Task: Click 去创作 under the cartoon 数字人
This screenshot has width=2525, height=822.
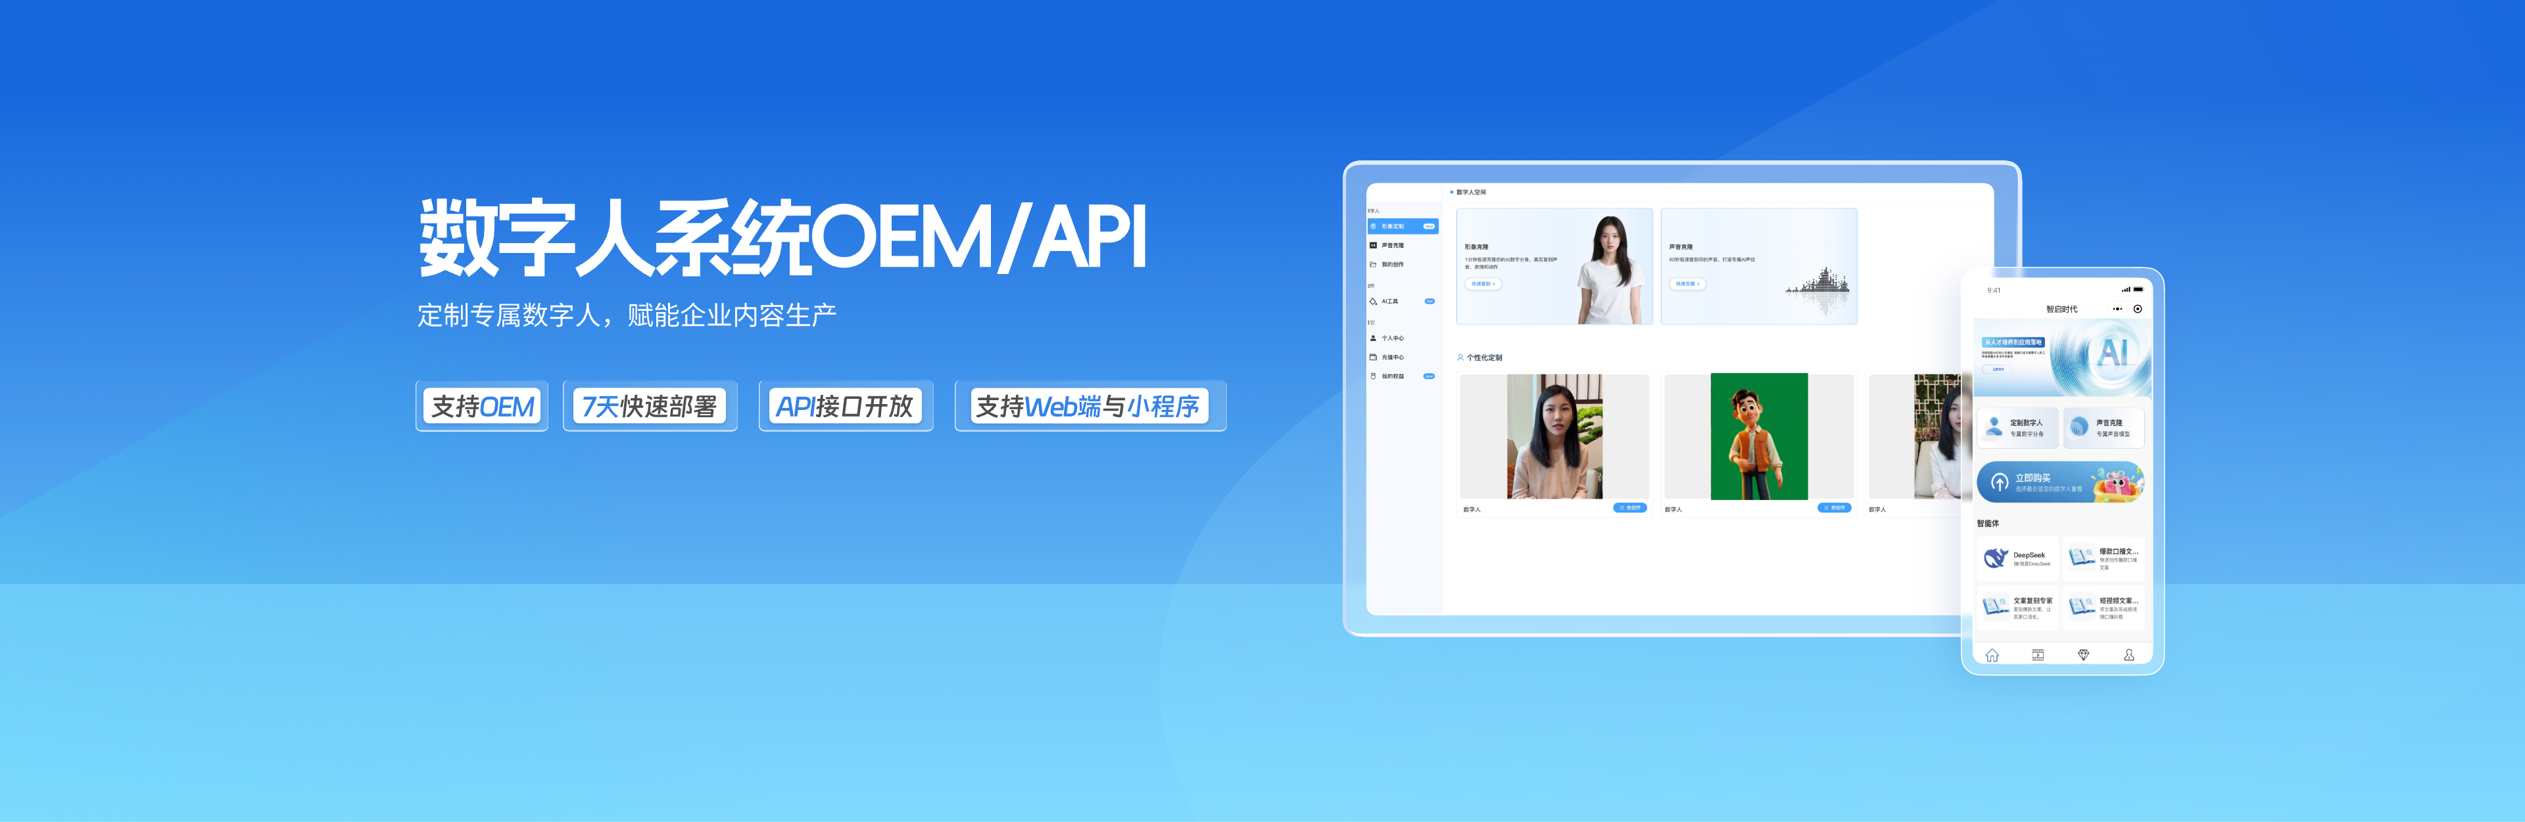Action: pyautogui.click(x=1835, y=509)
